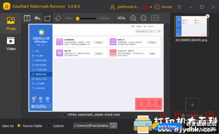Reset zoom with the 1:1 icon
The height and width of the screenshot is (134, 219).
click(x=155, y=18)
